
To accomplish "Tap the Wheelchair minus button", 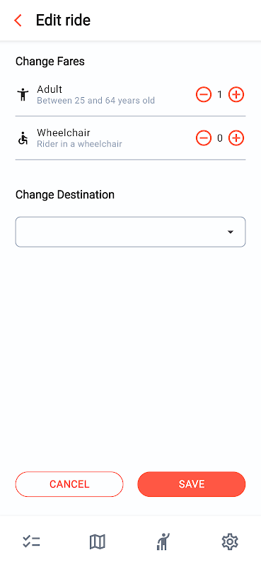I will pyautogui.click(x=204, y=138).
